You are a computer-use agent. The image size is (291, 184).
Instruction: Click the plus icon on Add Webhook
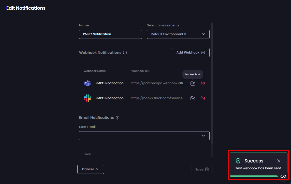pyautogui.click(x=203, y=52)
